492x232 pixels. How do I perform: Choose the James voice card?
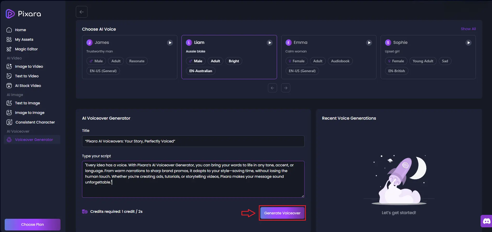click(x=130, y=57)
